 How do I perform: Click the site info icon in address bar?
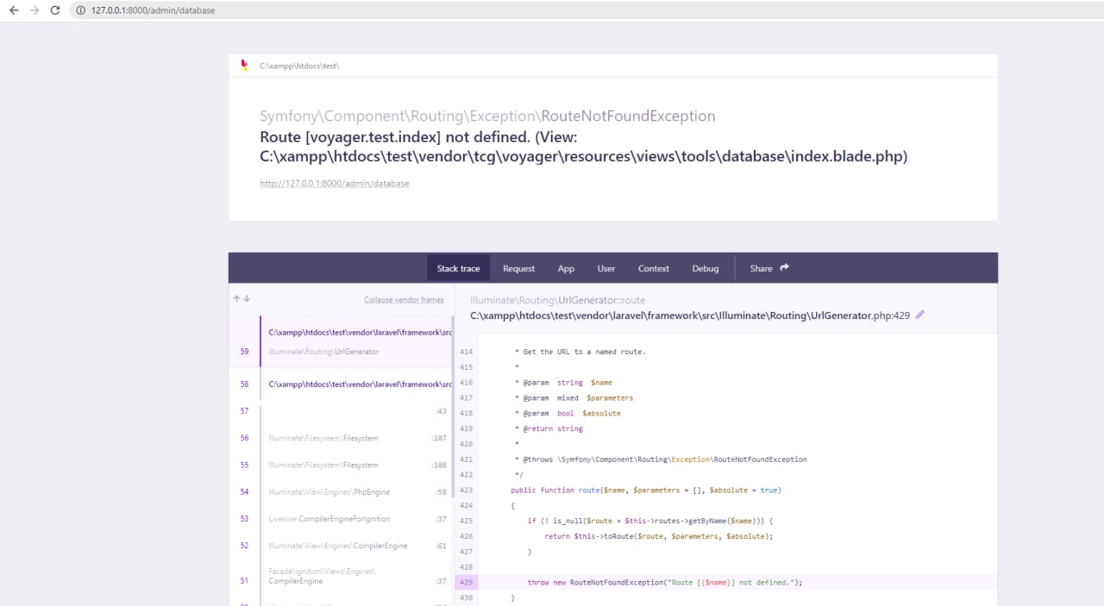coord(80,10)
